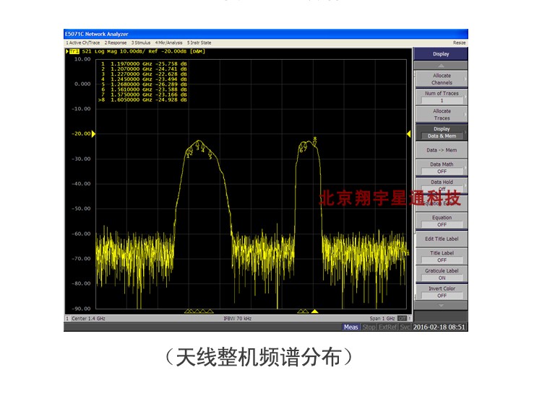Screen dimensions: 542x393
Task: Click the Svc status indicator
Action: pyautogui.click(x=405, y=327)
